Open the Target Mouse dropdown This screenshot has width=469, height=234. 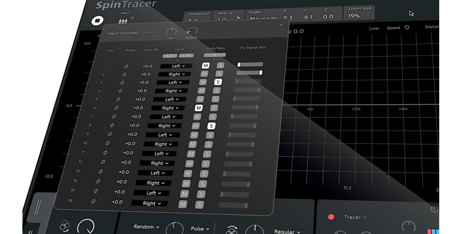coord(263,18)
